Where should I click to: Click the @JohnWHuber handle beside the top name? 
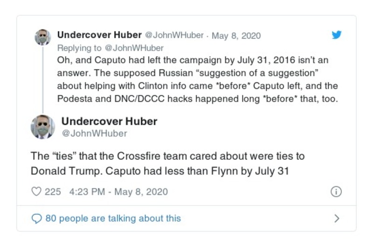coord(174,36)
